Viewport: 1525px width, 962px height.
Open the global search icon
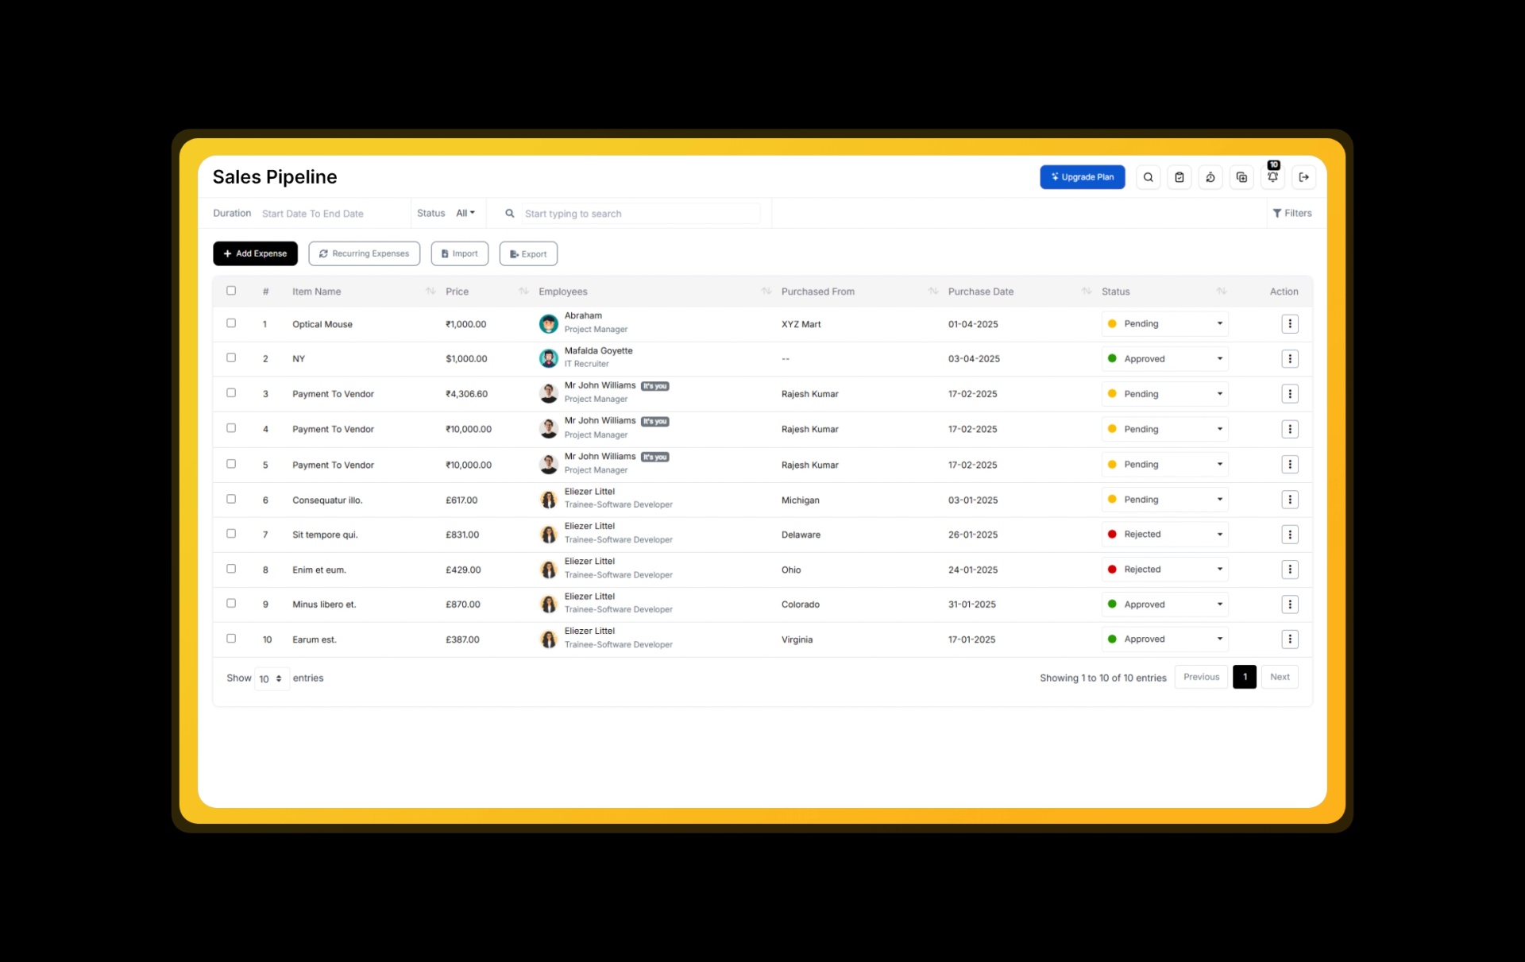pos(1149,177)
